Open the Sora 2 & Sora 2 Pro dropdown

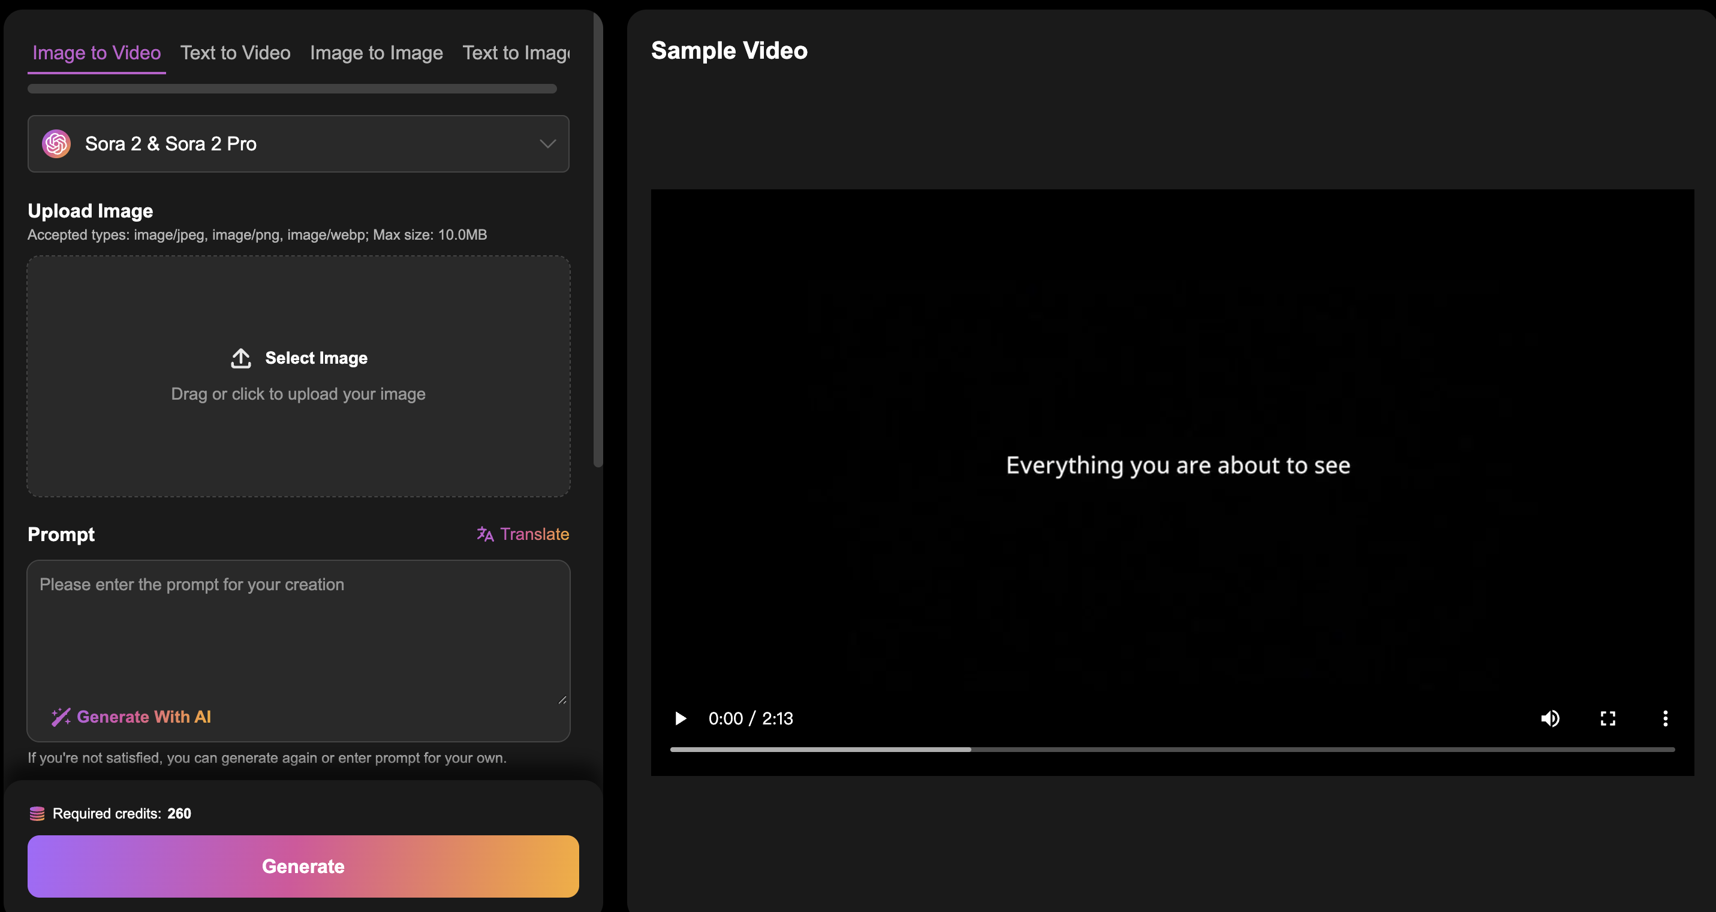[x=298, y=144]
